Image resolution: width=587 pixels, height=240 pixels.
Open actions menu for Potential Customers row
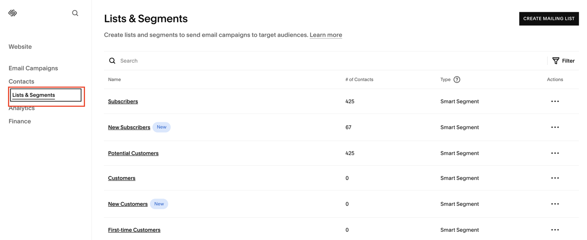[x=555, y=153]
